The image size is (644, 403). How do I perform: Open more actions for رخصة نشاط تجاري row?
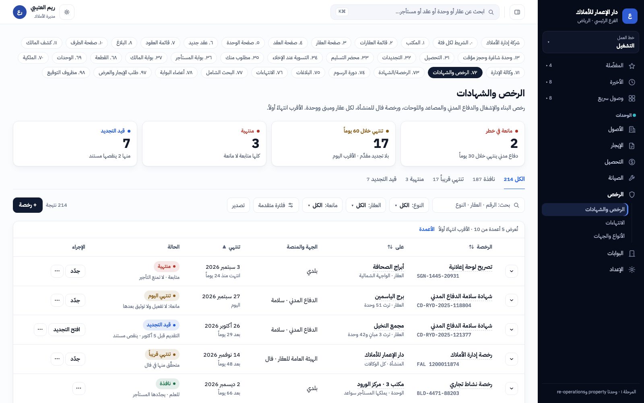click(x=79, y=388)
